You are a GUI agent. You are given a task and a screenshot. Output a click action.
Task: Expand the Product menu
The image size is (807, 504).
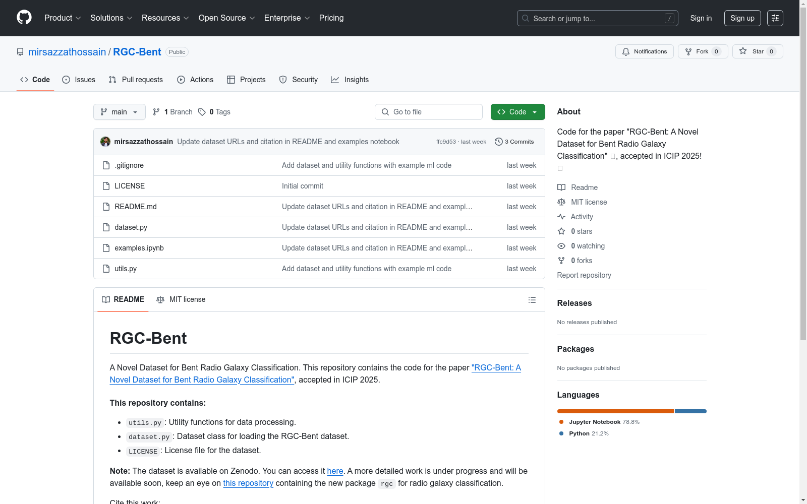63,18
